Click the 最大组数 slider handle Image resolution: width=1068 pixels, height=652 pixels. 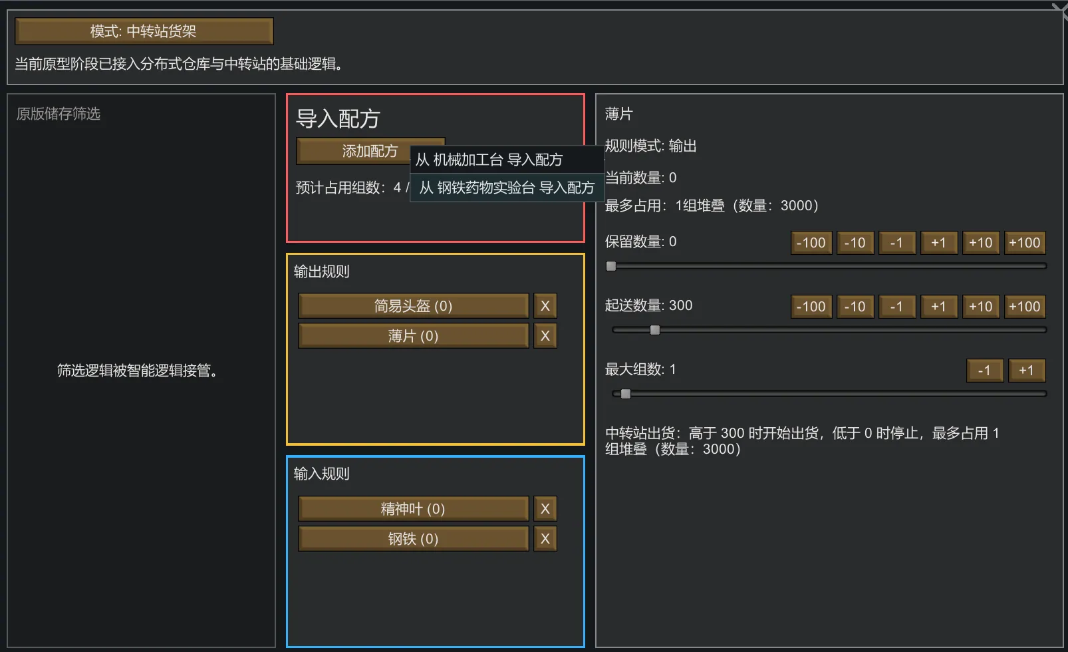tap(625, 394)
